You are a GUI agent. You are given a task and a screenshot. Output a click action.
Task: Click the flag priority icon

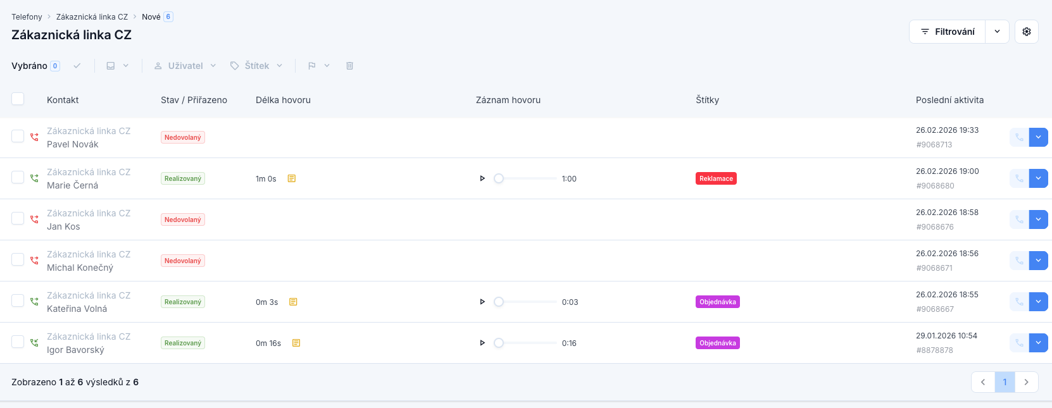(312, 66)
